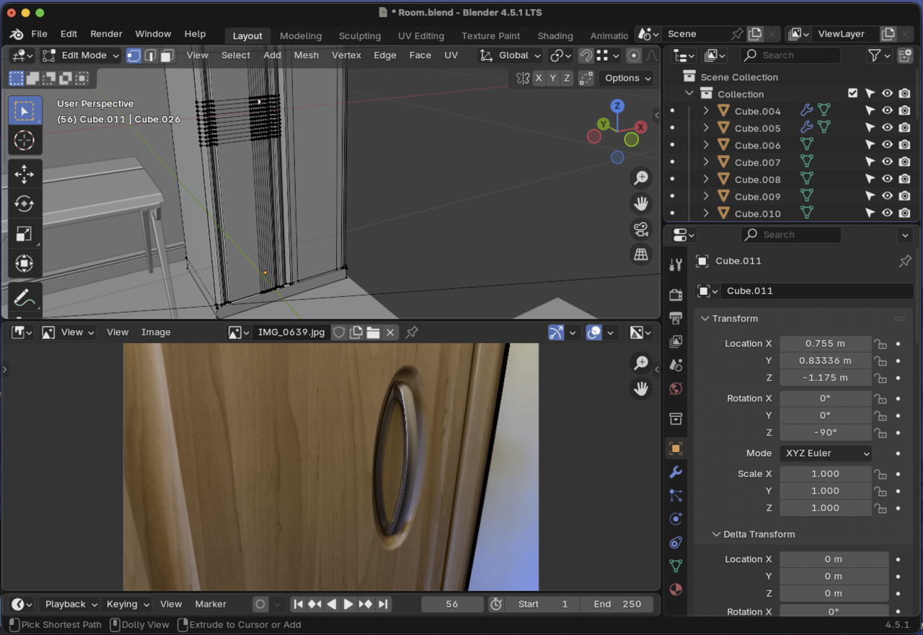Image resolution: width=923 pixels, height=635 pixels.
Task: Hide Cube.006 in the viewport
Action: point(887,146)
